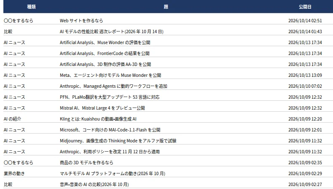Viewport: 333px width, 189px height.
Task: Select 'AI ニュース' type in FrontierCode row
Action: (14, 53)
